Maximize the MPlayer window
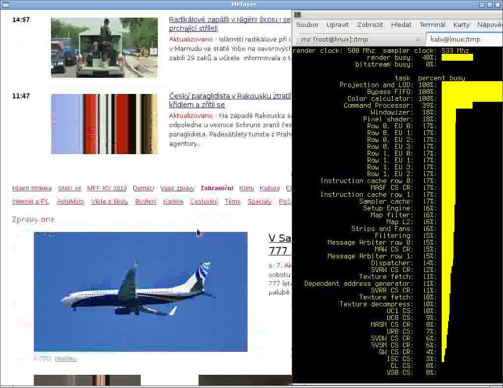 click(x=489, y=4)
